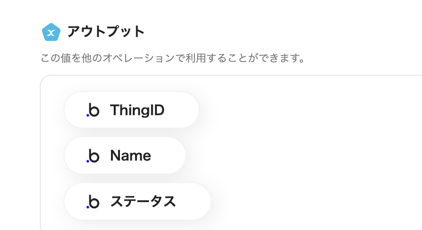This screenshot has width=422, height=230.
Task: Select the ステータス output chip
Action: pos(137,202)
